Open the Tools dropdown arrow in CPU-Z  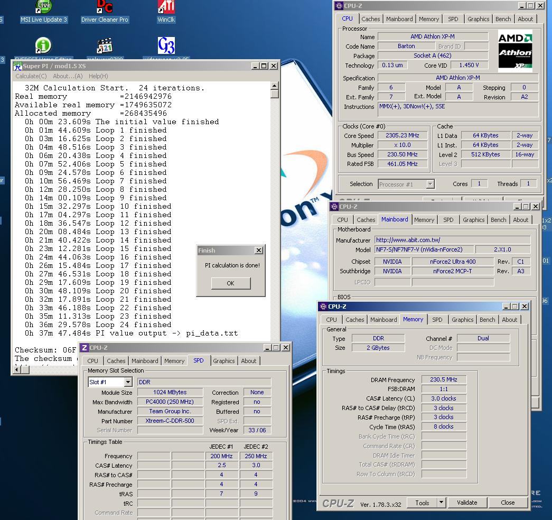(x=441, y=503)
